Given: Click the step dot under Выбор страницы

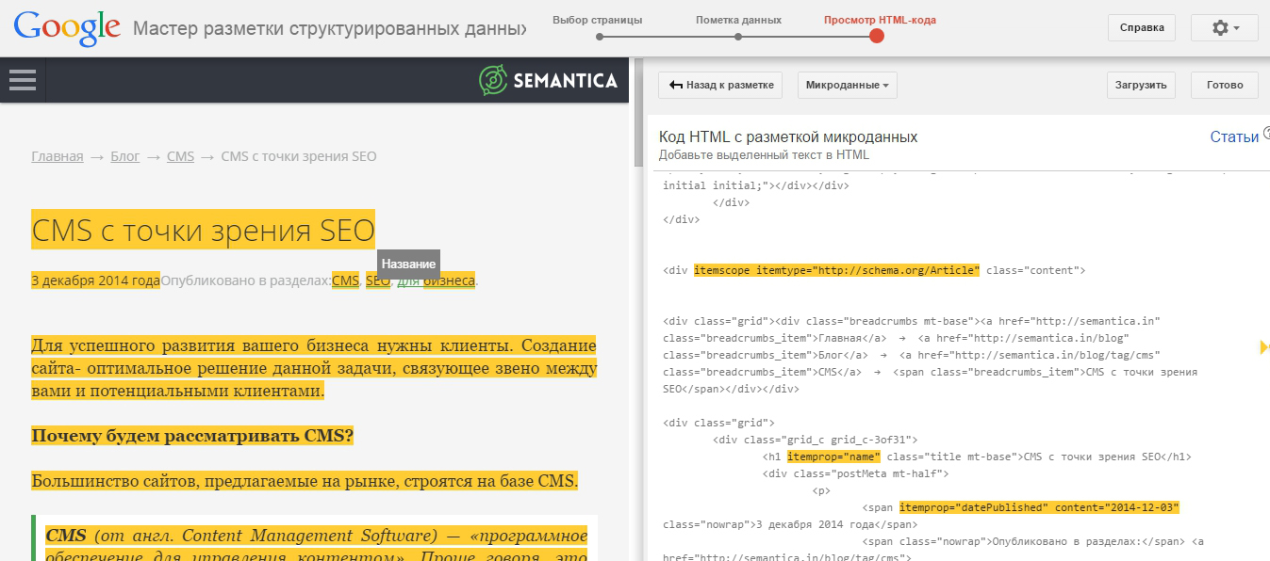Looking at the screenshot, I should coord(599,37).
